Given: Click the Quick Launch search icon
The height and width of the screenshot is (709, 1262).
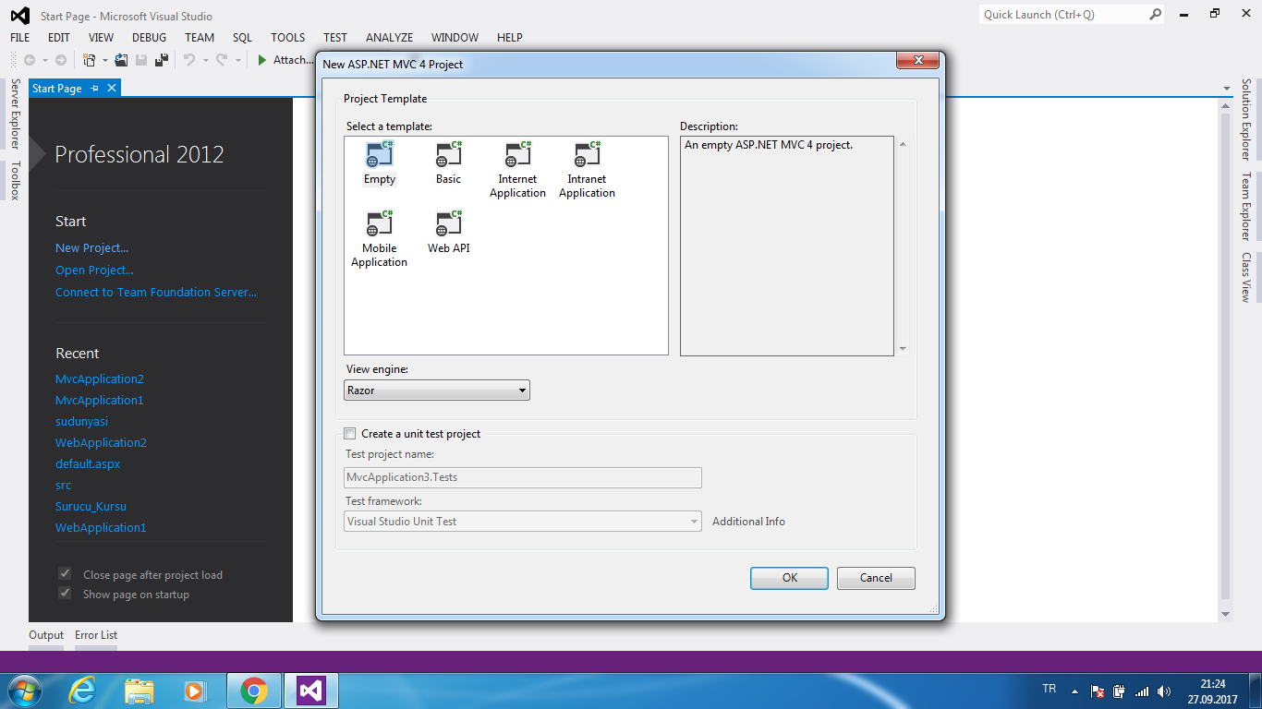Looking at the screenshot, I should point(1155,14).
